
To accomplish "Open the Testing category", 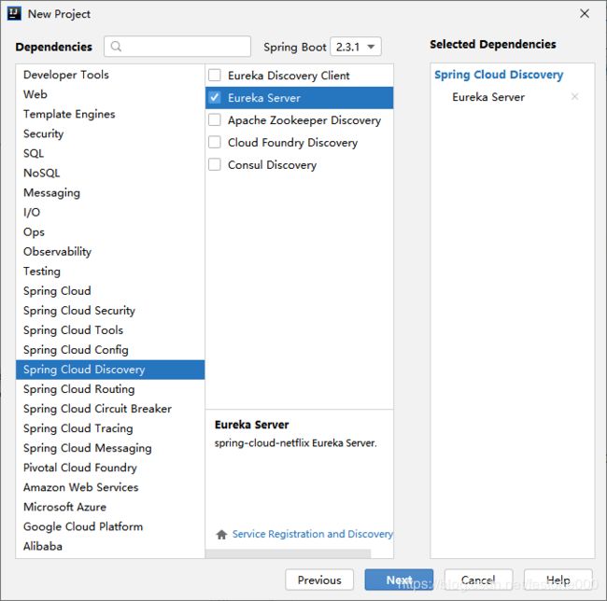I will coord(110,272).
